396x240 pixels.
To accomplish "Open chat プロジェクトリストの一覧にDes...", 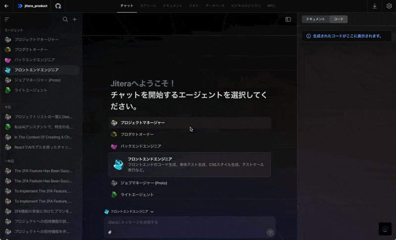I will click(41, 117).
